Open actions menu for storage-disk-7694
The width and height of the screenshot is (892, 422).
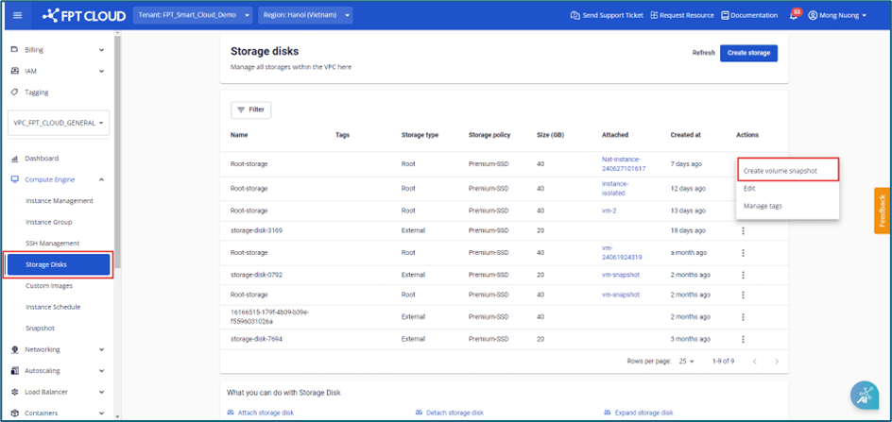[744, 338]
